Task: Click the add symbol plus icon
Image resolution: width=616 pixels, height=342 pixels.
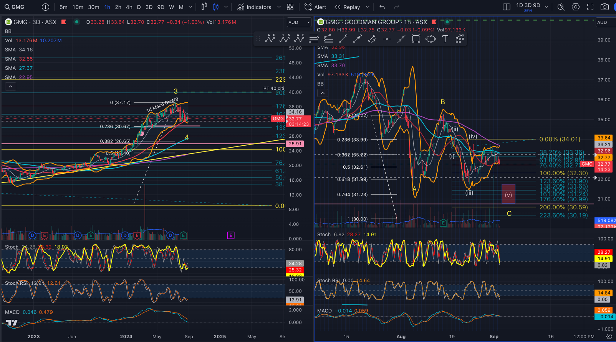Action: pos(45,7)
